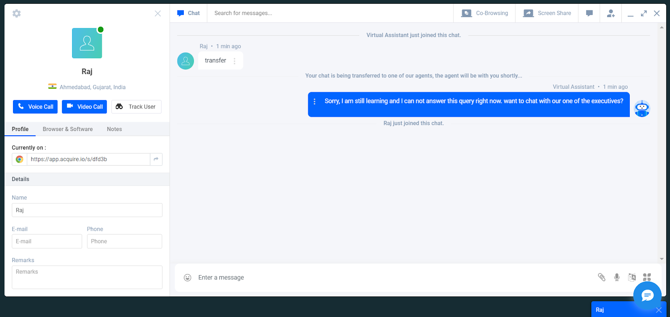Image resolution: width=670 pixels, height=317 pixels.
Task: Open the speech bubble icon in header
Action: (x=589, y=13)
